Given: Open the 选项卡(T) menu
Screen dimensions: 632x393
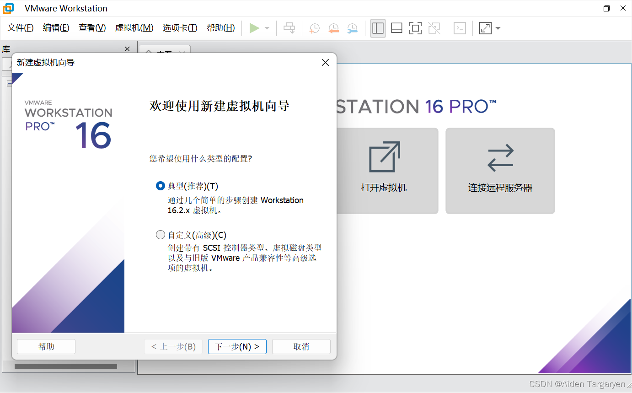Looking at the screenshot, I should (180, 28).
